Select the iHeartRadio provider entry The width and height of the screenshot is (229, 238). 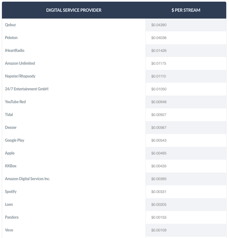click(x=15, y=50)
